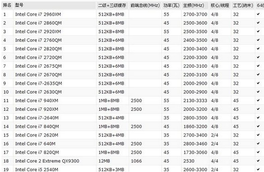This screenshot has width=264, height=172.
Task: Click 64-bit checkmark in the i7 2960XM row
Action: 258,14
